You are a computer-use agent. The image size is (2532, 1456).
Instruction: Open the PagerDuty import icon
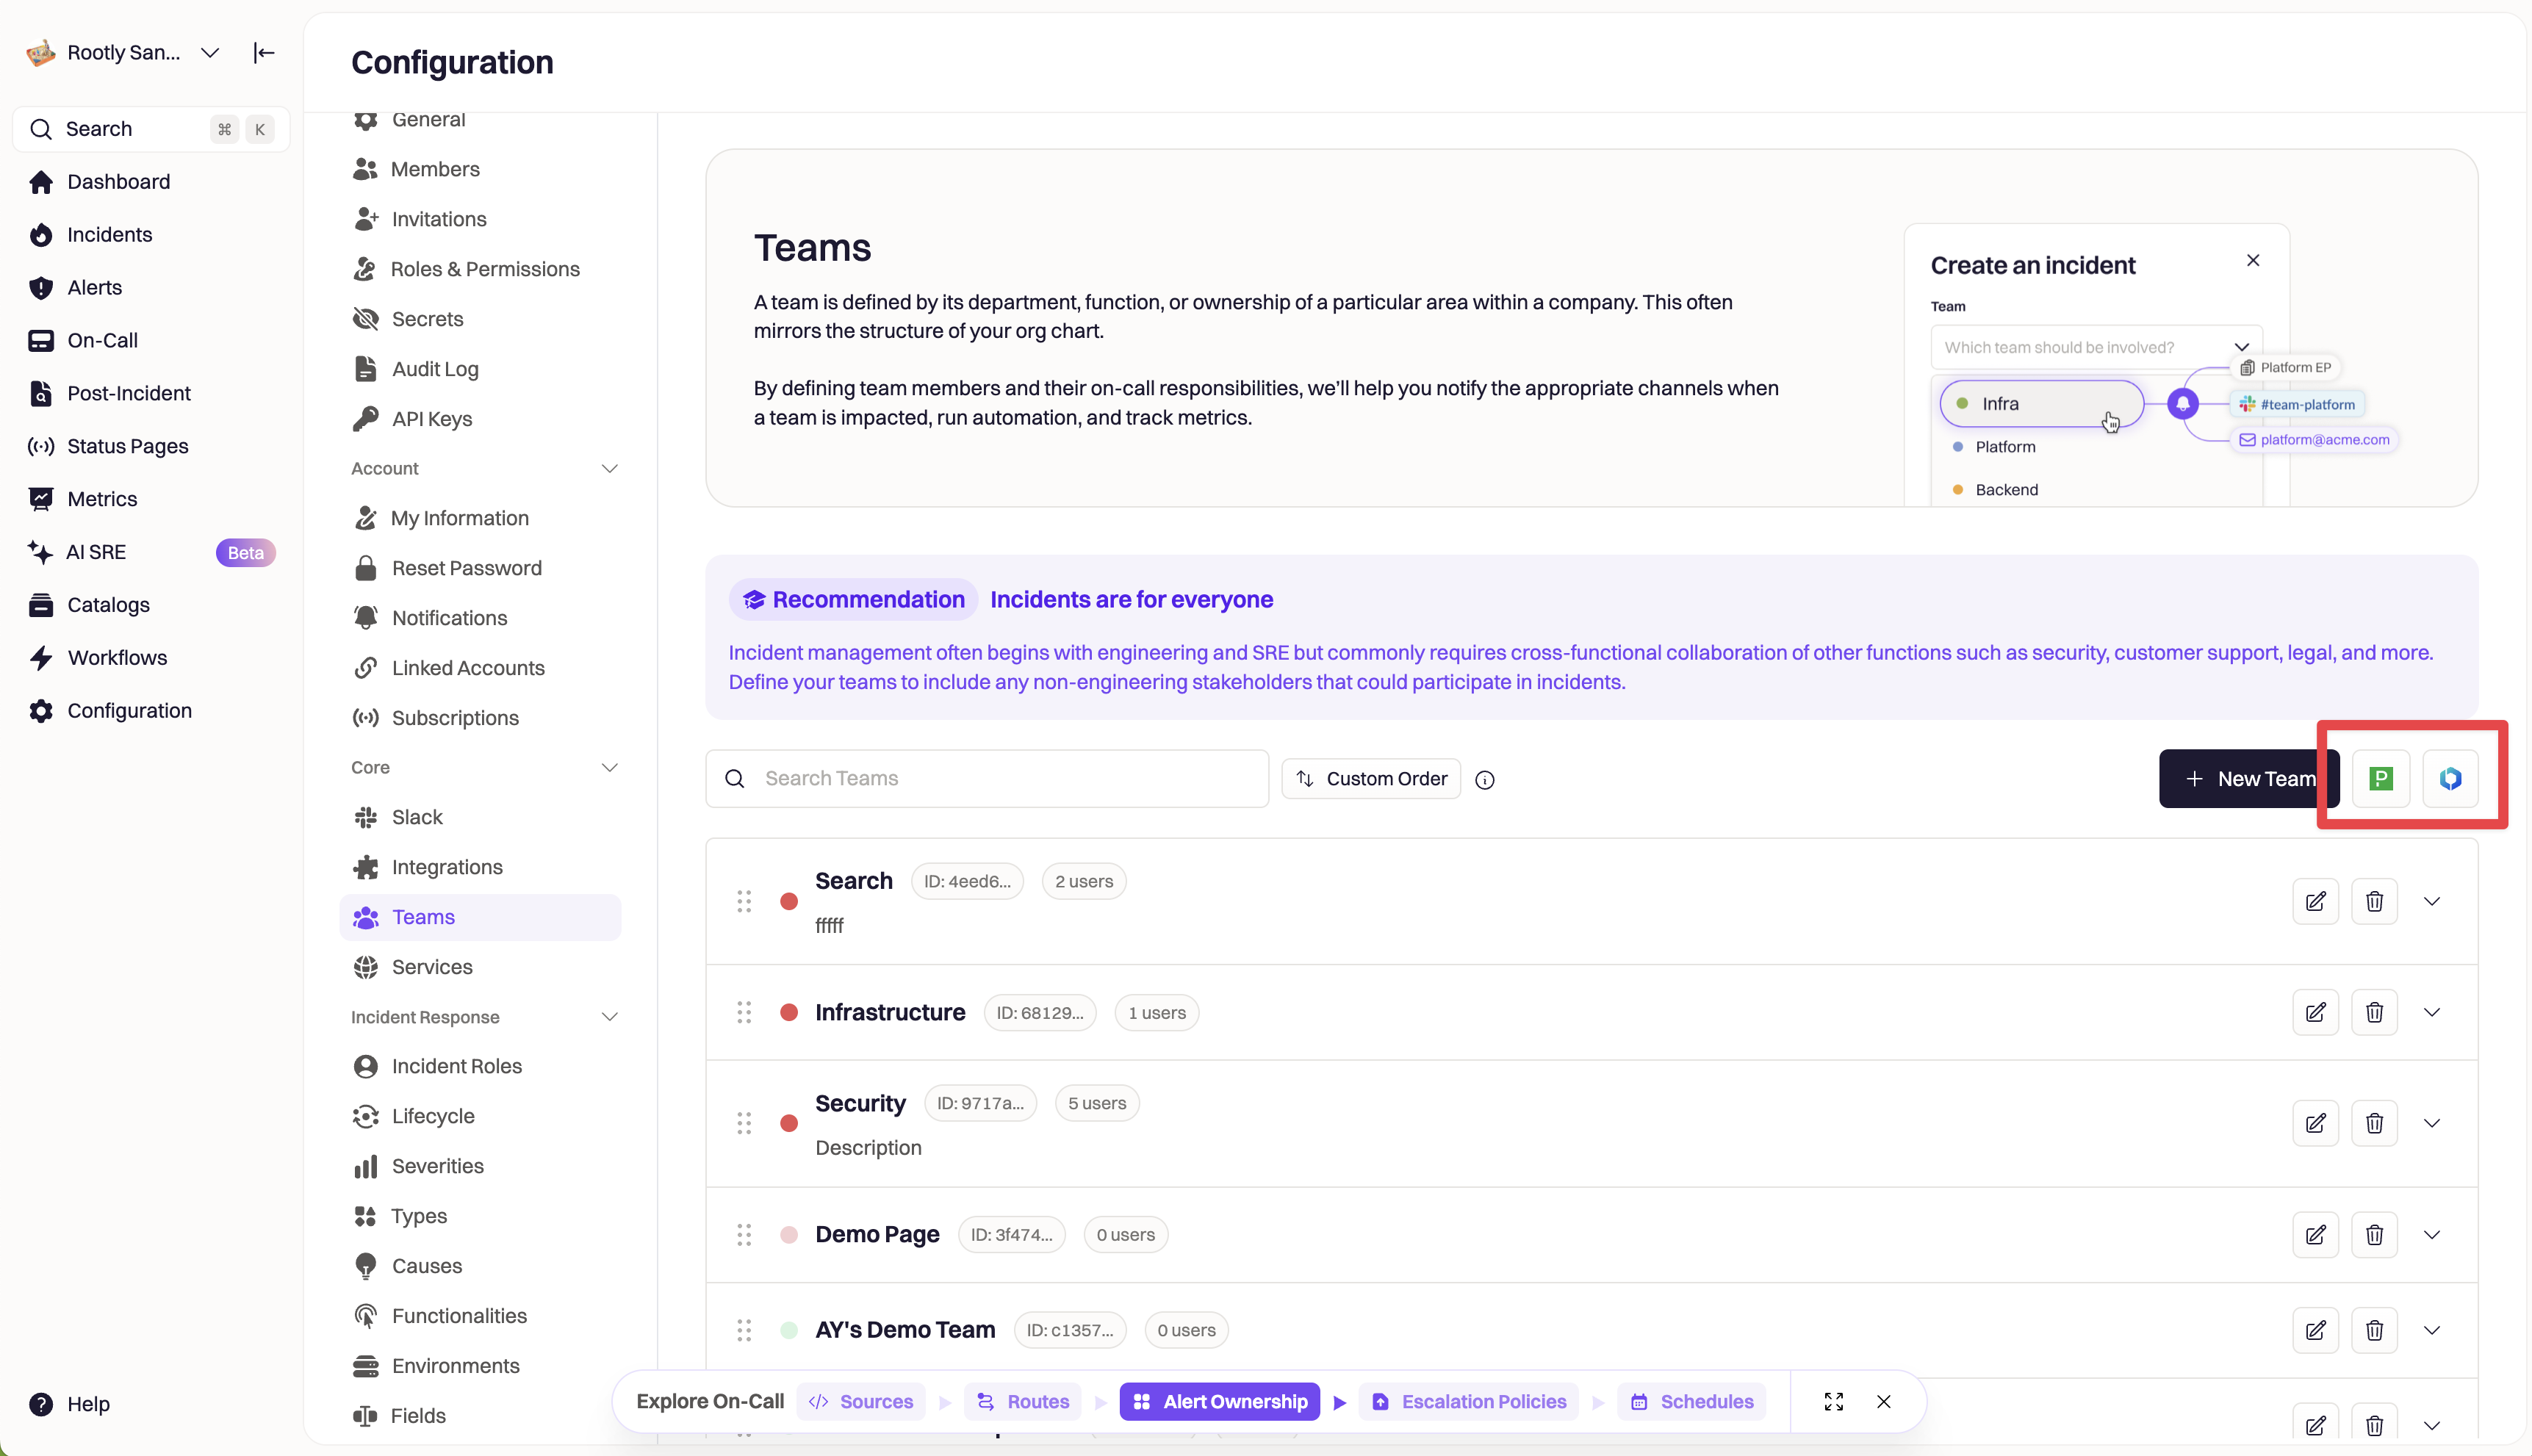point(2381,778)
